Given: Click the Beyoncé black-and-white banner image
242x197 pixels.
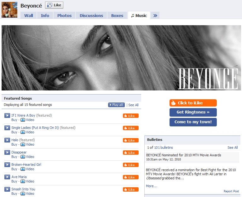Looking at the screenshot, I should coord(121,58).
